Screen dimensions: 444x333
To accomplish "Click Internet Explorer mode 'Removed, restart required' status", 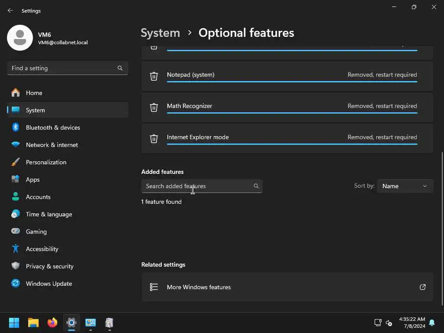I will coord(382,137).
